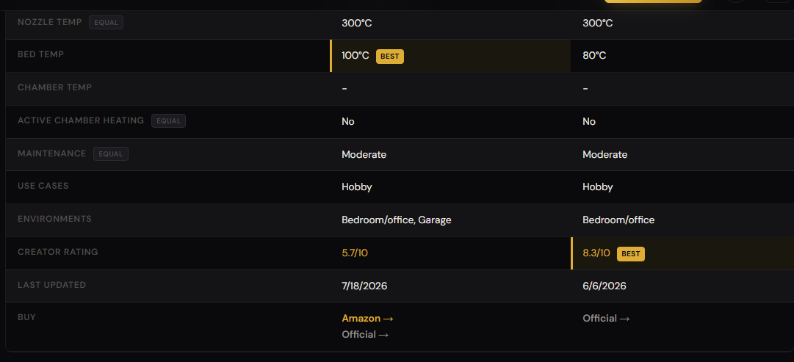This screenshot has width=794, height=362.
Task: Click the 80°C bed temp value
Action: 594,56
